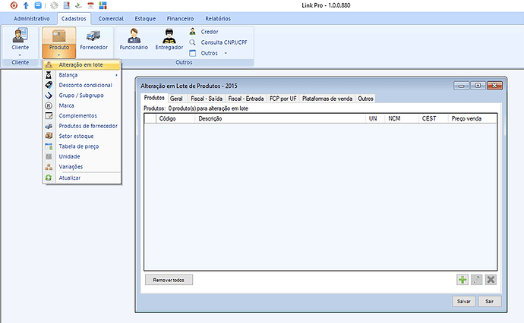Expand the Balança submenu arrow
524x323 pixels.
116,75
